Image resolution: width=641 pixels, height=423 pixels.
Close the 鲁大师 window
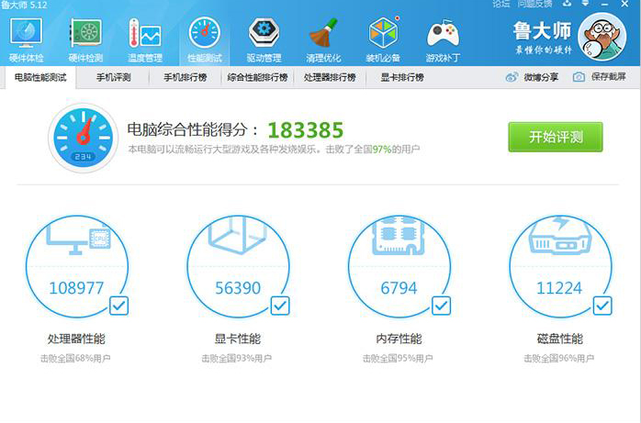(x=624, y=4)
